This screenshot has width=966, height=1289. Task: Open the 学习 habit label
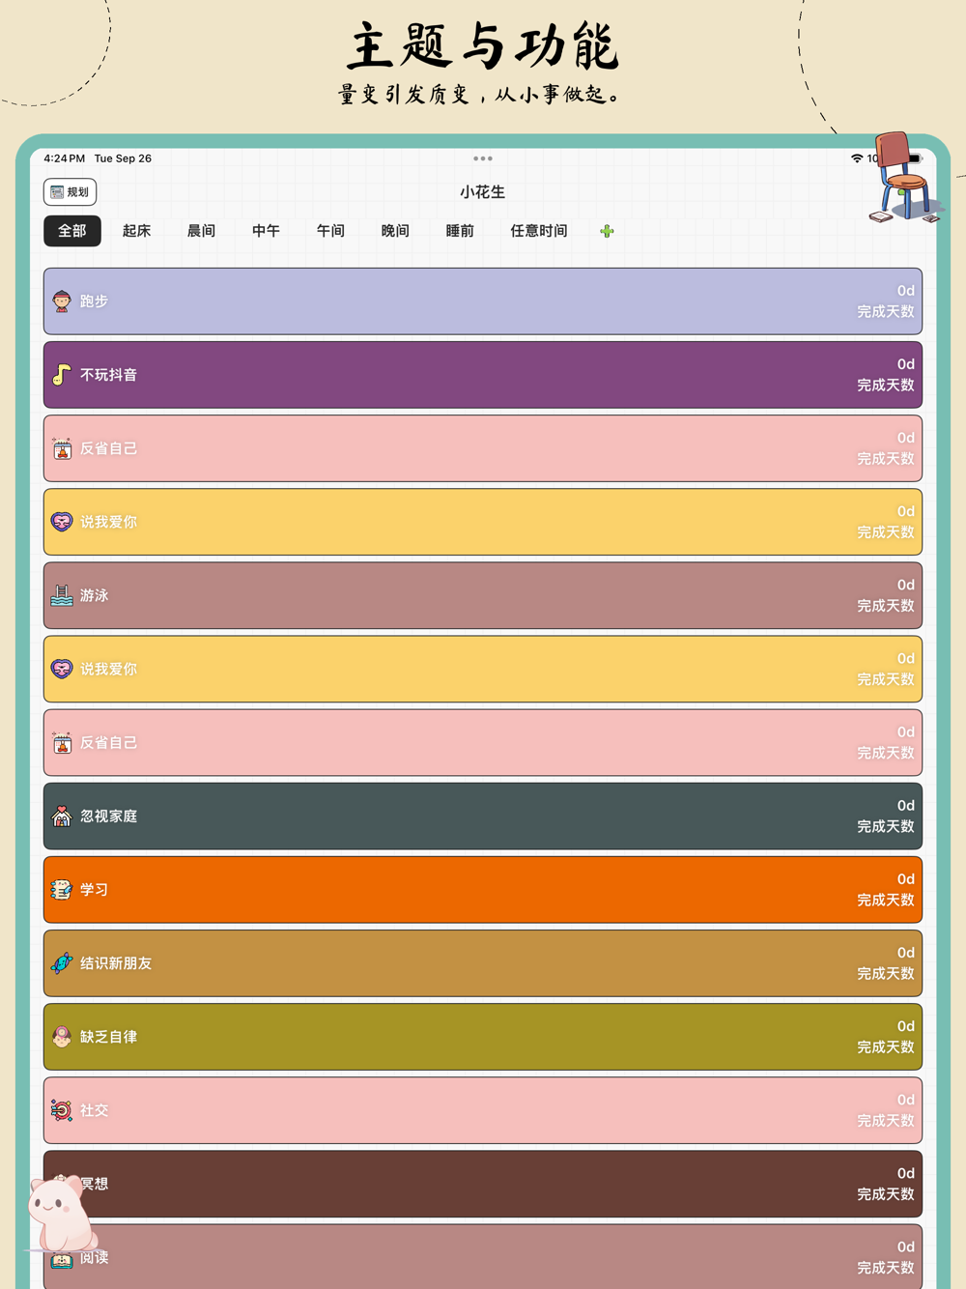coord(95,890)
